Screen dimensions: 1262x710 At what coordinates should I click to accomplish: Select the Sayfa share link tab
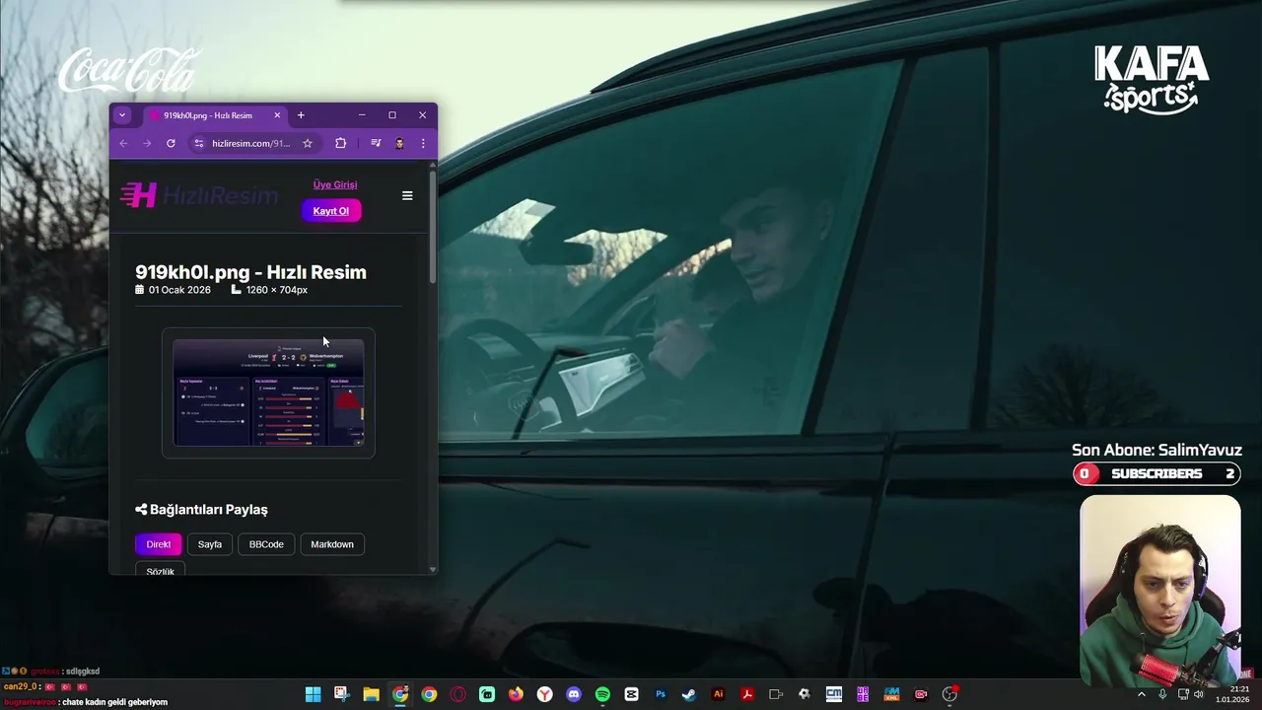[210, 544]
